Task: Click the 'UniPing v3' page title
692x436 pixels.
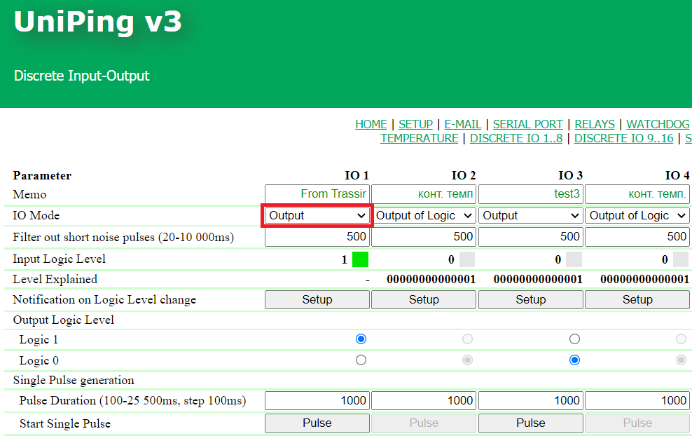Action: [x=97, y=22]
